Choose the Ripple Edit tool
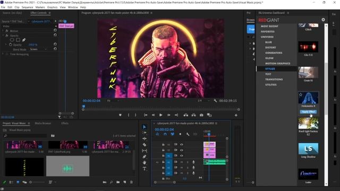 (x=144, y=138)
